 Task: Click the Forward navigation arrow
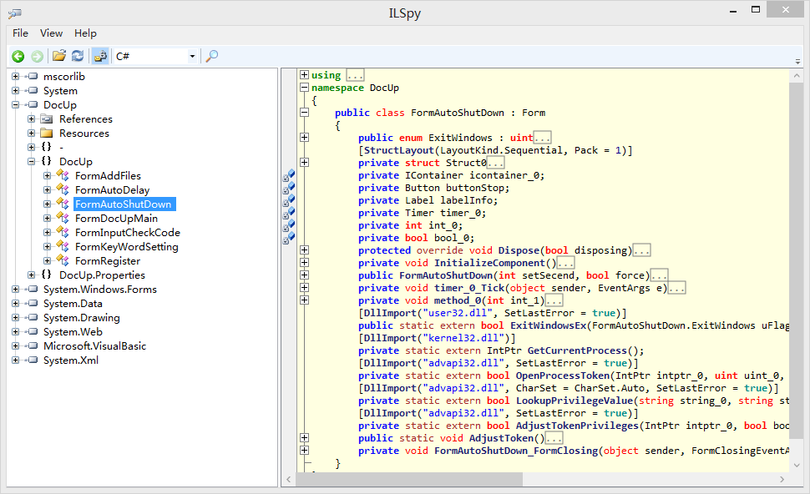pos(38,56)
